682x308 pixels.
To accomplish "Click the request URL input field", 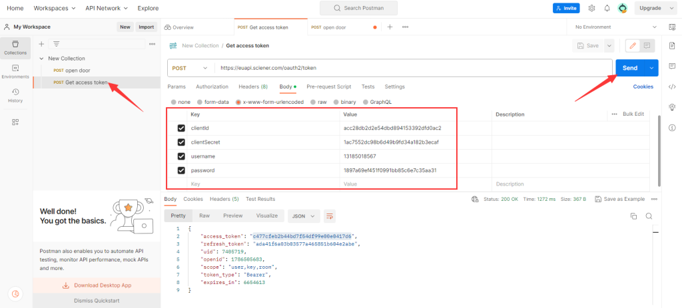I will click(413, 68).
